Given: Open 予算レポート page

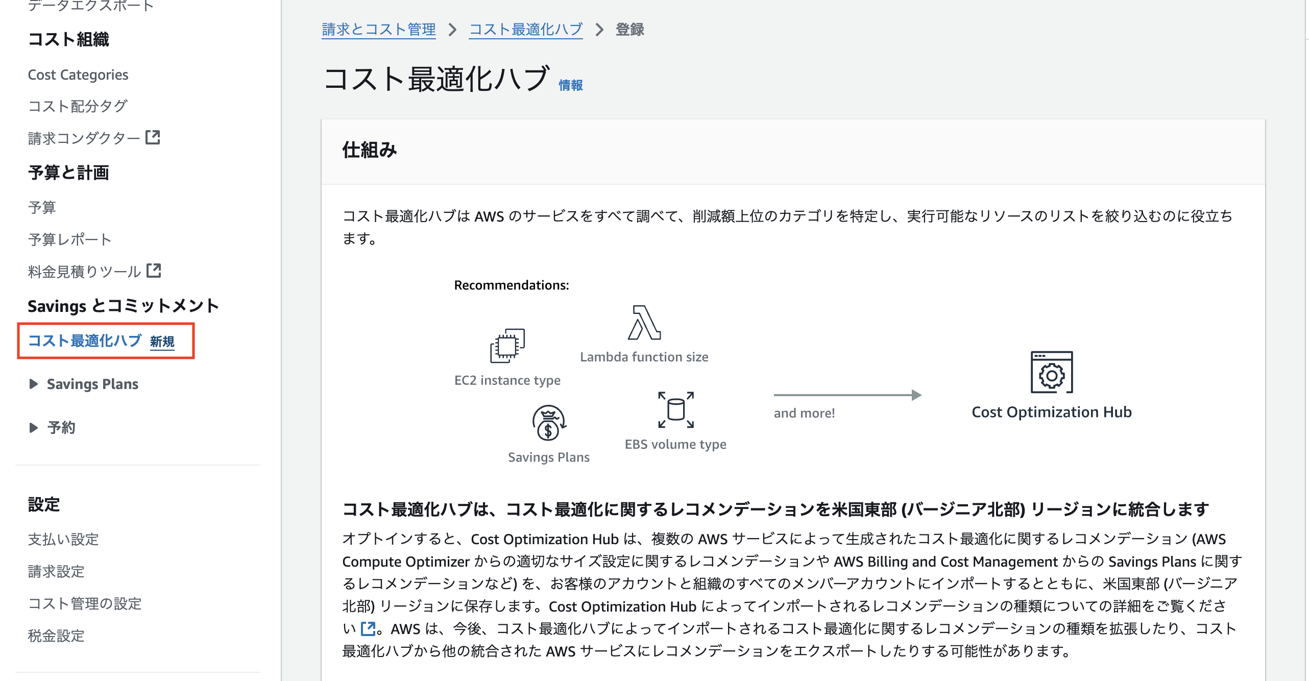Looking at the screenshot, I should click(70, 239).
